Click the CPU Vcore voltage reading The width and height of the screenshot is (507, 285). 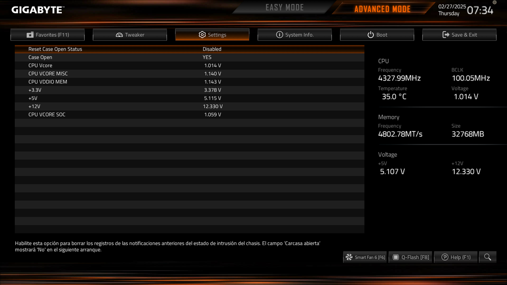(x=213, y=66)
